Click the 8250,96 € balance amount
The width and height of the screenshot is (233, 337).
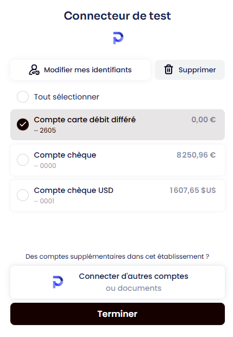click(196, 155)
